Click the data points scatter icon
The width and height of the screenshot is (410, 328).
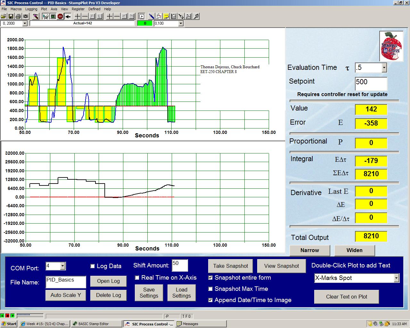[159, 16]
